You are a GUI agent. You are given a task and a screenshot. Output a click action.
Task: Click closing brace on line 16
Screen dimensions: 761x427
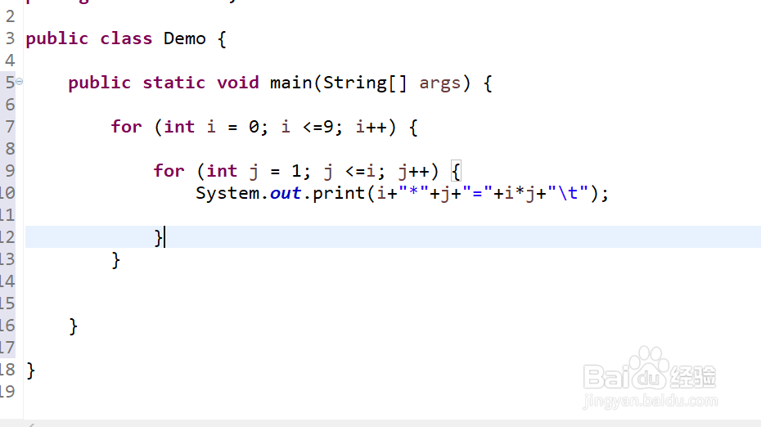(x=74, y=326)
